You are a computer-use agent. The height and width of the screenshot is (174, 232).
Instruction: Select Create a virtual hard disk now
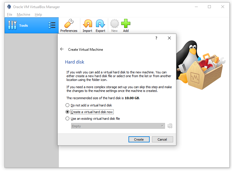(x=68, y=112)
